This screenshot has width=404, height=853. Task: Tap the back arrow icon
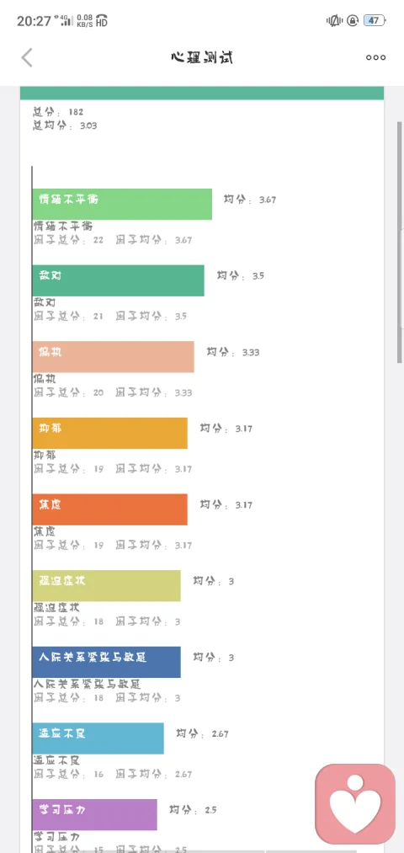click(27, 57)
